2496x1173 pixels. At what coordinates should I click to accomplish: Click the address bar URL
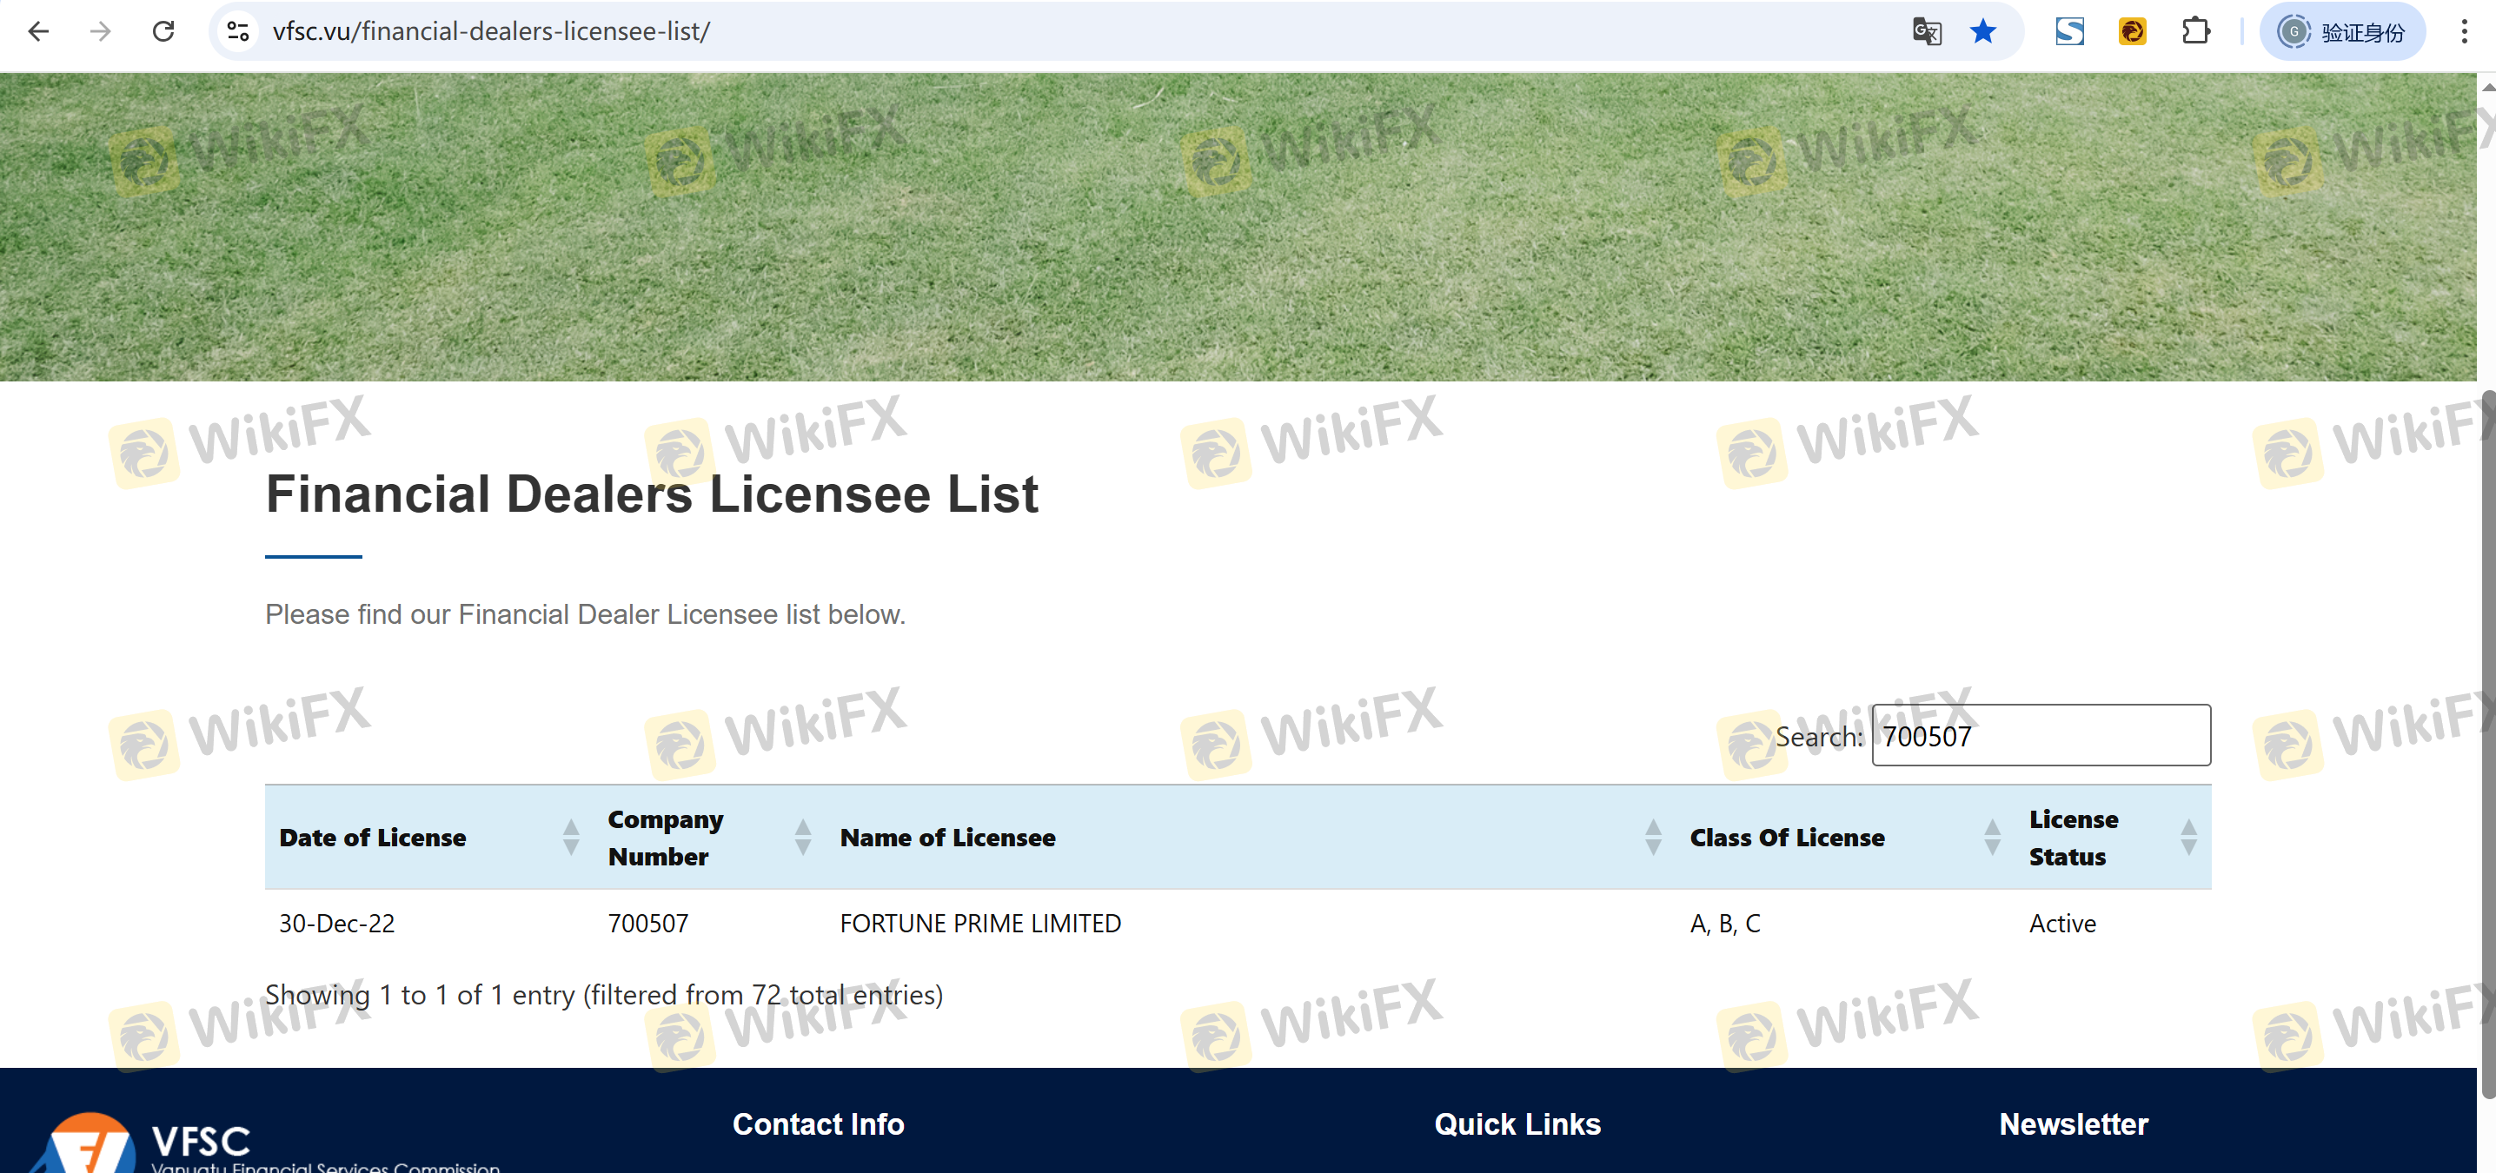(490, 31)
